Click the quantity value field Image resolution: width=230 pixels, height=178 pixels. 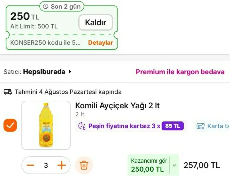46,165
